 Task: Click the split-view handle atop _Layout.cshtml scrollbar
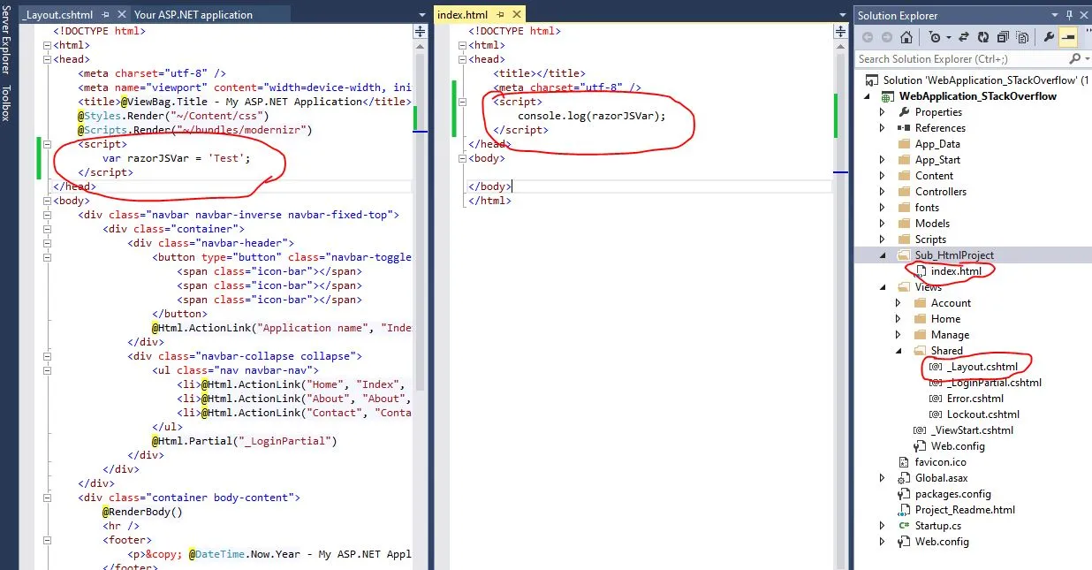pos(420,31)
